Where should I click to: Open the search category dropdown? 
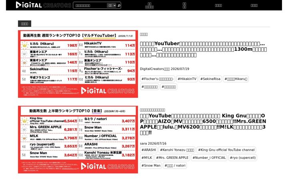click(112, 6)
